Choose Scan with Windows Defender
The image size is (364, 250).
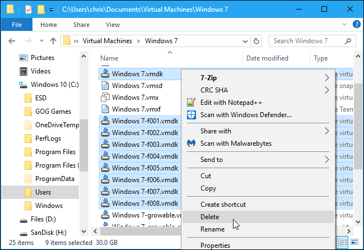pyautogui.click(x=258, y=115)
